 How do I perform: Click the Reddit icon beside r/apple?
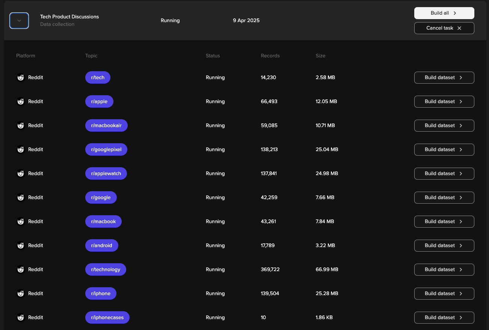21,102
